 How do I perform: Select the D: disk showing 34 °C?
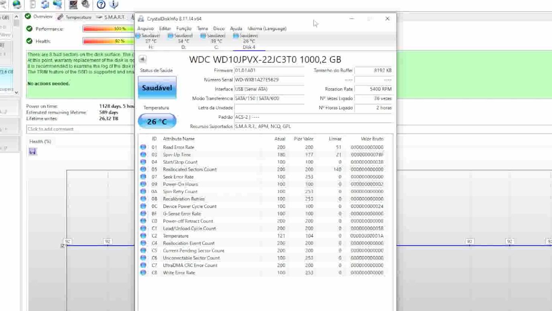click(x=183, y=41)
